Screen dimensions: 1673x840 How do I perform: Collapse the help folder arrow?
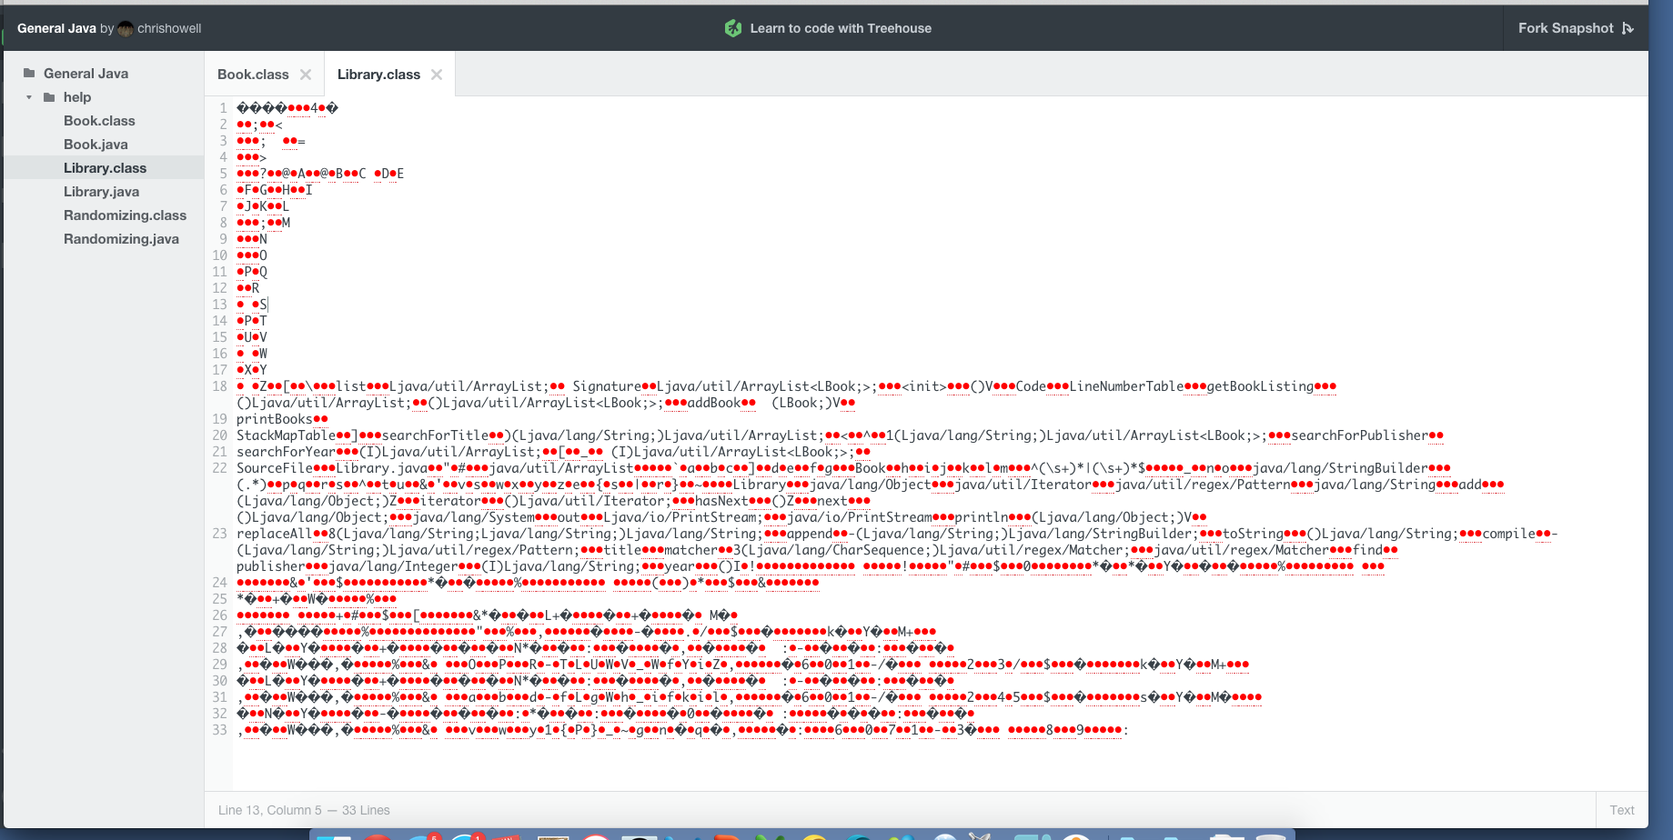click(x=29, y=97)
